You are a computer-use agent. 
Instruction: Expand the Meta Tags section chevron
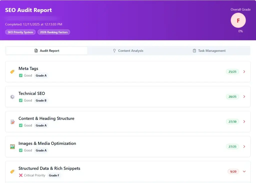pyautogui.click(x=244, y=72)
